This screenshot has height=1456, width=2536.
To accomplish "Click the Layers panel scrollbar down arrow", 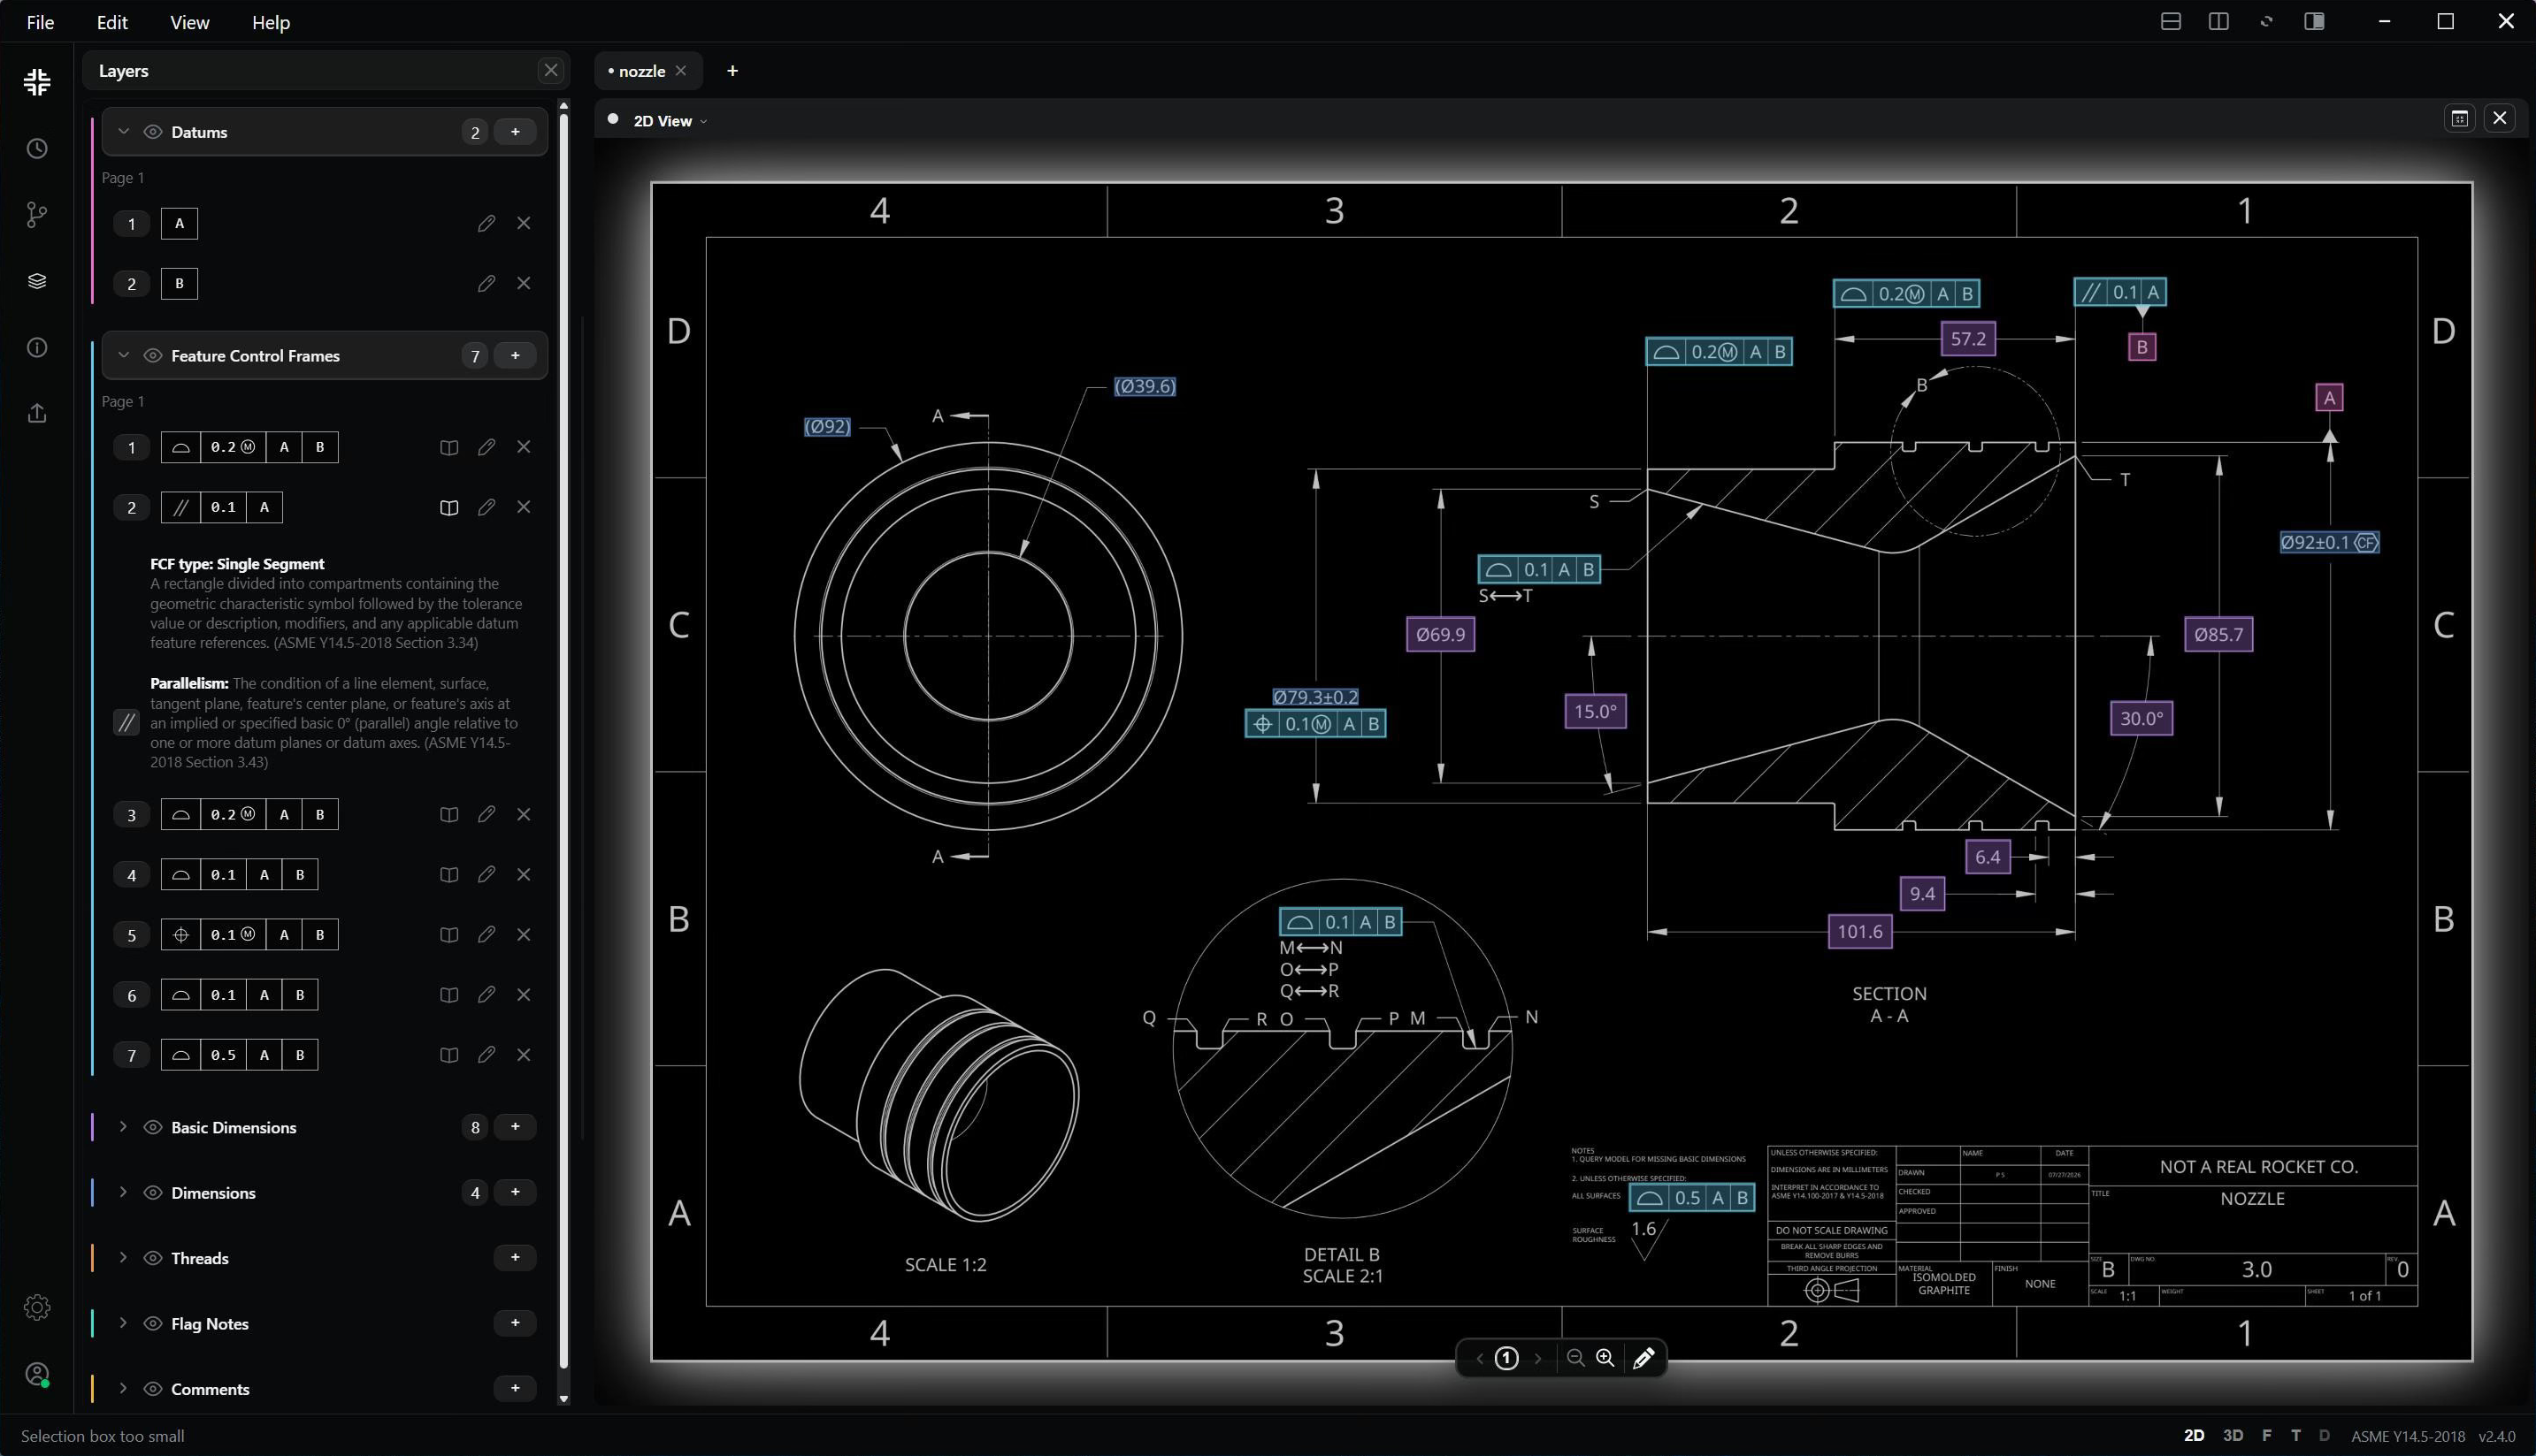I will (563, 1399).
